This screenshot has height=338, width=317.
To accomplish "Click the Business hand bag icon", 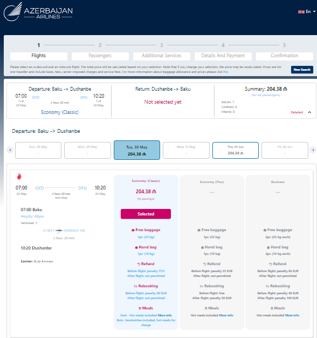I will (x=268, y=247).
